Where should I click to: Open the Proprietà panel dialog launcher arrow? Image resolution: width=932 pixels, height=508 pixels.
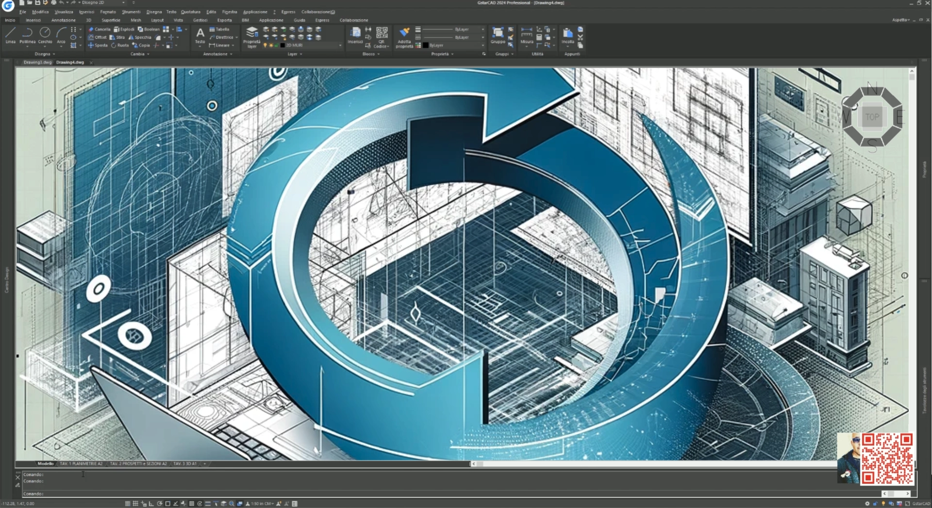tap(483, 54)
